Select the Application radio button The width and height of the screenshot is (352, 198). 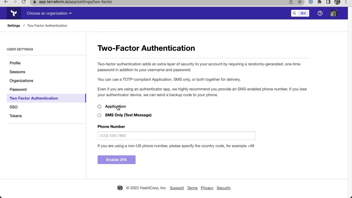(x=100, y=106)
